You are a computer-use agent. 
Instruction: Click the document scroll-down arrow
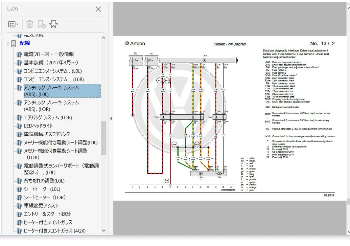point(348,231)
